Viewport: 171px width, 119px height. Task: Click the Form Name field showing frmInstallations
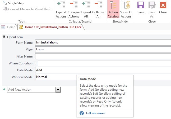[x=103, y=42]
